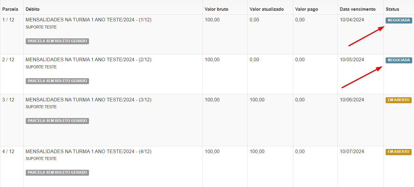Click PARCELA SEM BOLETO GERADO tag in first row

click(x=57, y=41)
